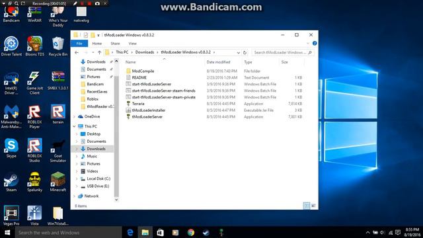Viewport: 423px width, 238px height.
Task: Open SMBX 1.3.0.1 desktop icon
Action: (x=58, y=81)
